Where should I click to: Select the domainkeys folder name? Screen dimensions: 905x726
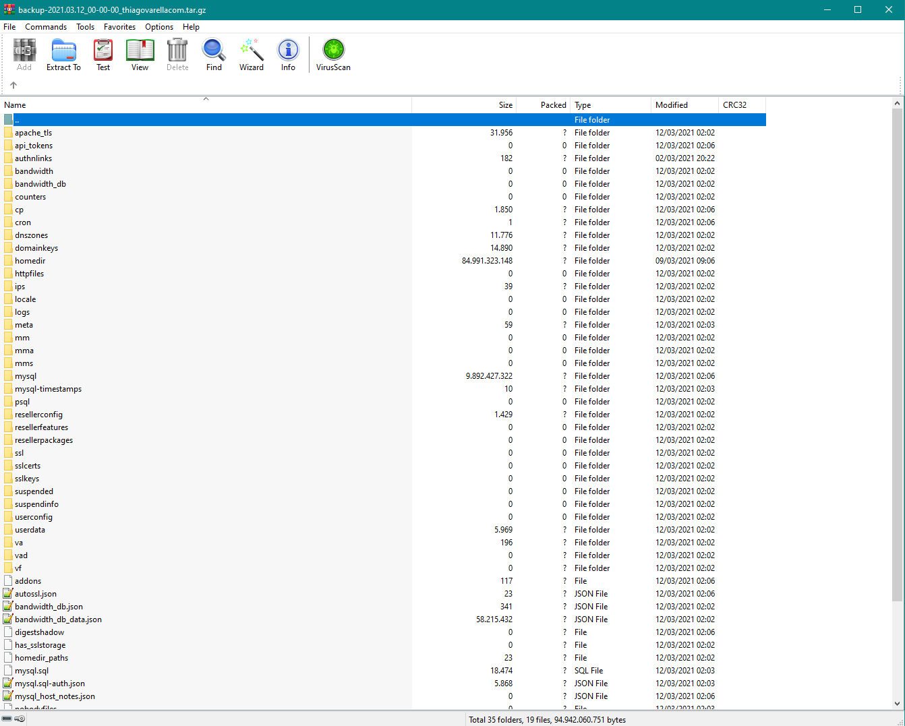click(36, 248)
